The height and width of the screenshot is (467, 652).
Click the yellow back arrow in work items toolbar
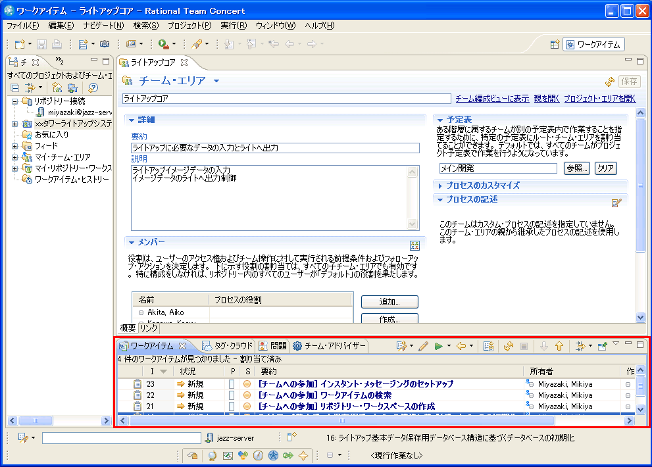click(461, 346)
